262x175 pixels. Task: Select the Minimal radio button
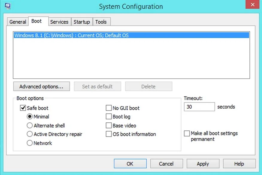coord(30,117)
